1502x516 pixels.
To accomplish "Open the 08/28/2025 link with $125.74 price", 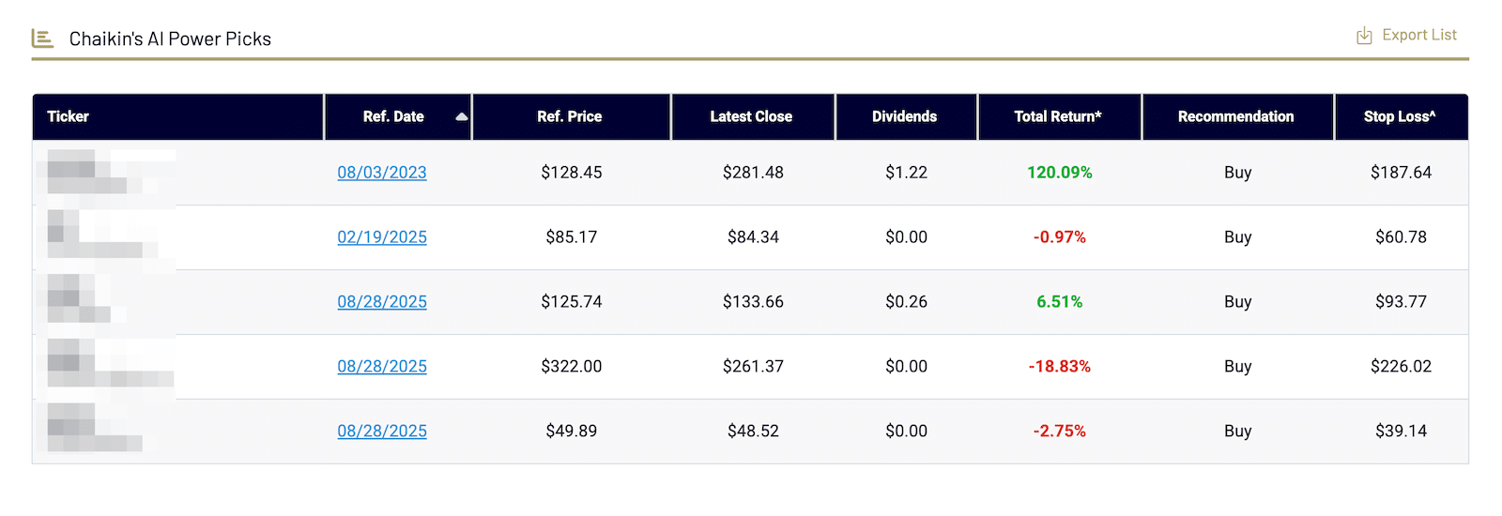I will coord(382,302).
